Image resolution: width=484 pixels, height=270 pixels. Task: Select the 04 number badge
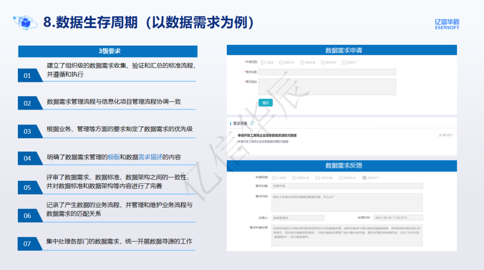pyautogui.click(x=28, y=158)
